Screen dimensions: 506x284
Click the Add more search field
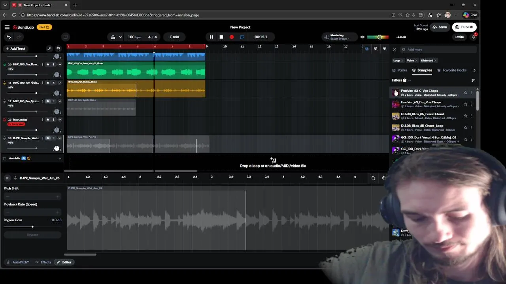click(438, 50)
